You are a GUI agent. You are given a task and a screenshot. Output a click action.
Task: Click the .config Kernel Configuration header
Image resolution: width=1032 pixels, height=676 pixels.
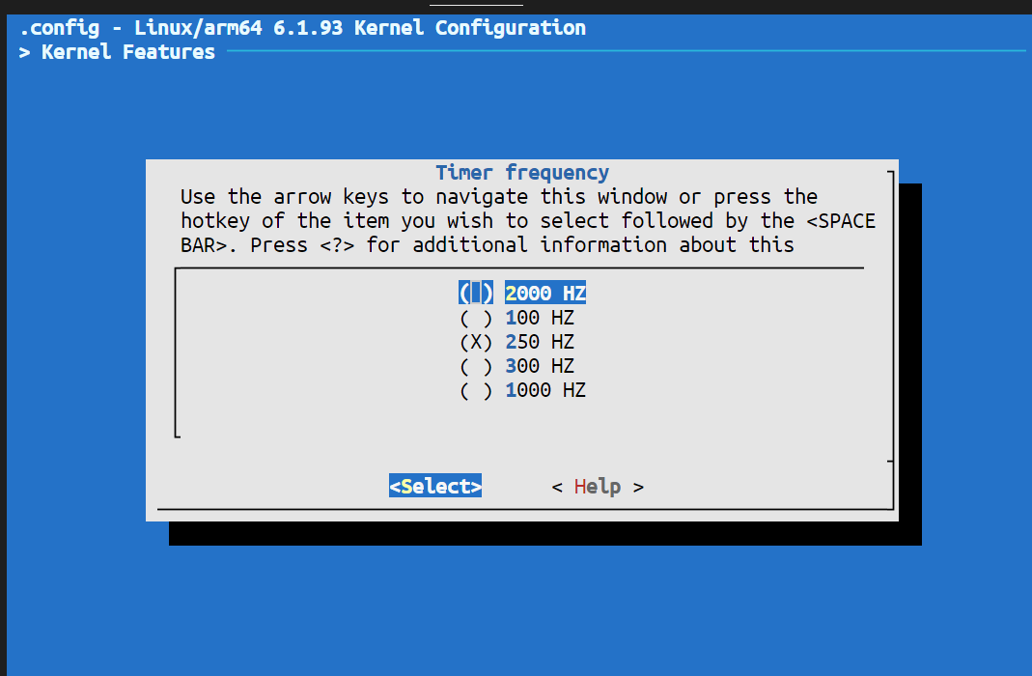tap(302, 27)
